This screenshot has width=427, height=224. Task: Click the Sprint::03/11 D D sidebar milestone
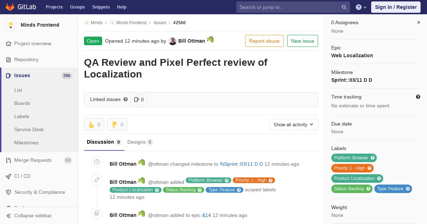pos(352,80)
